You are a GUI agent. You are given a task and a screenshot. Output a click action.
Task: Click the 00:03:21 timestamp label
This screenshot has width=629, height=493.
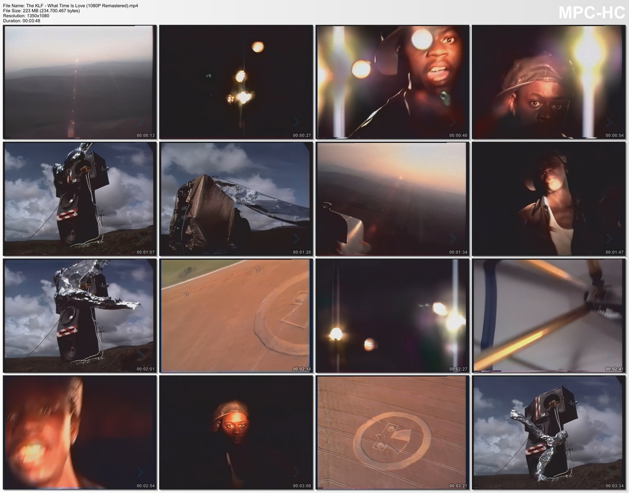[458, 486]
